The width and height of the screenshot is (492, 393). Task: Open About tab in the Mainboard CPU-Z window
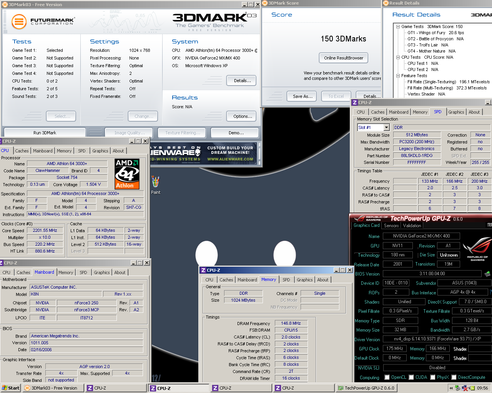120,272
